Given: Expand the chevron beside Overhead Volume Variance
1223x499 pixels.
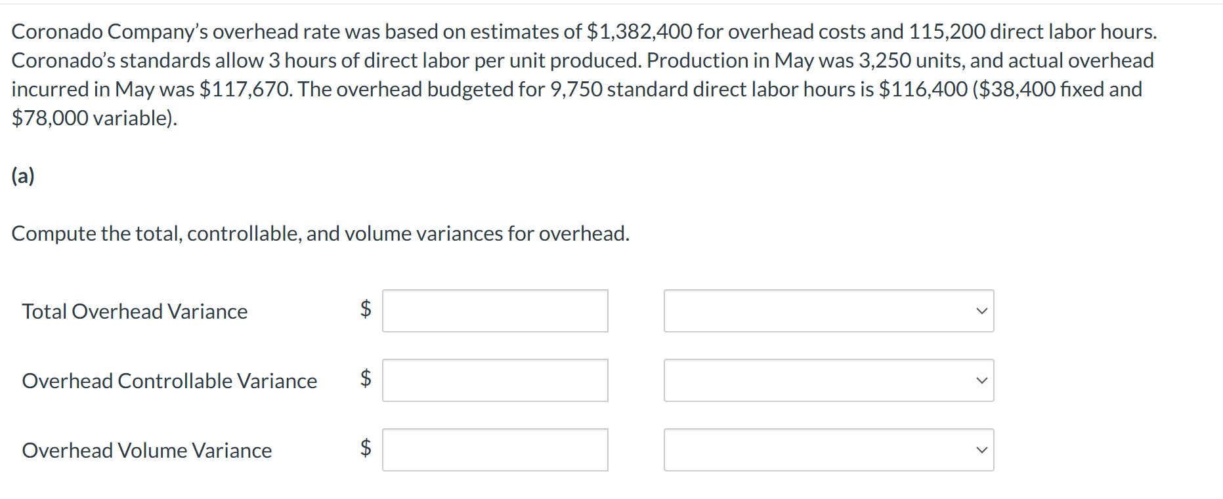Looking at the screenshot, I should tap(981, 450).
